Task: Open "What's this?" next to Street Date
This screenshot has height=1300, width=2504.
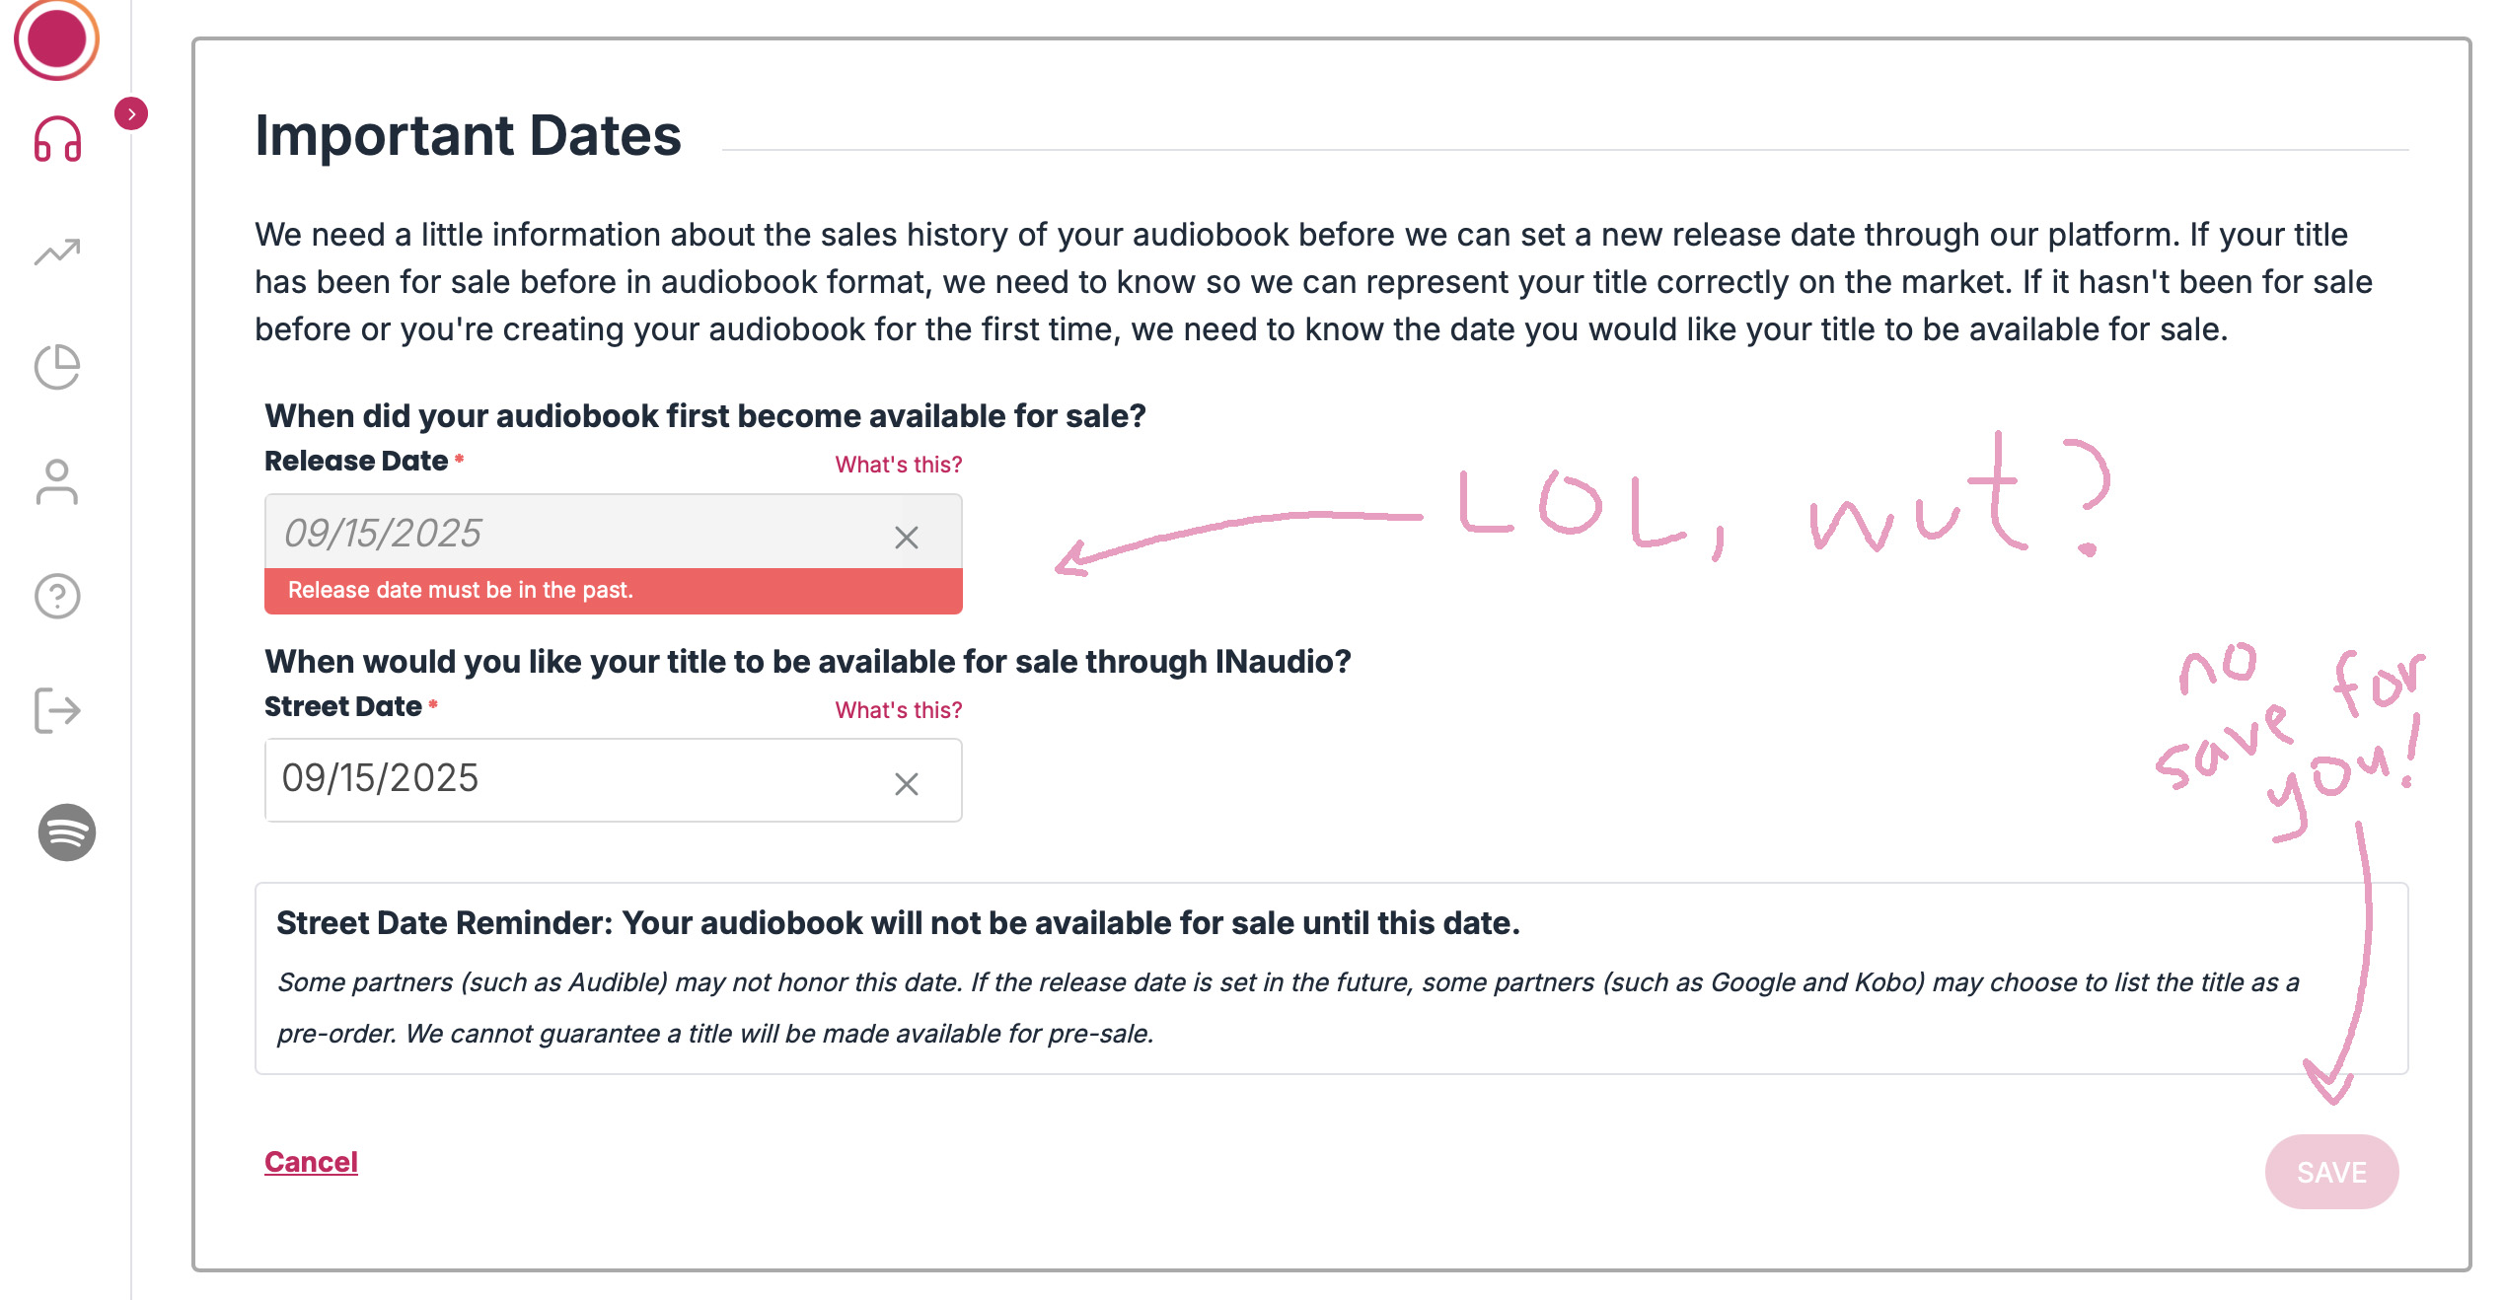Action: [898, 710]
